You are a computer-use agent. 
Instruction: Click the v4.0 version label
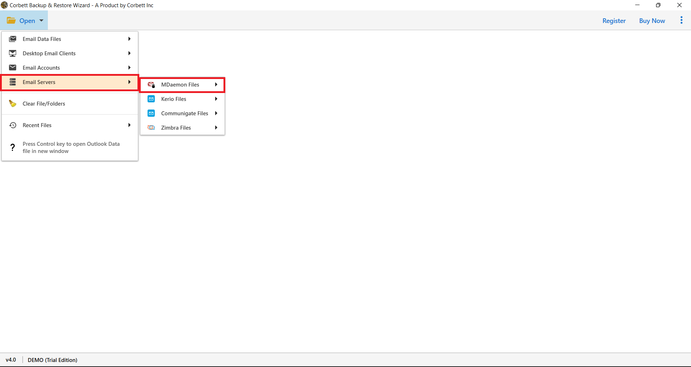pyautogui.click(x=11, y=360)
